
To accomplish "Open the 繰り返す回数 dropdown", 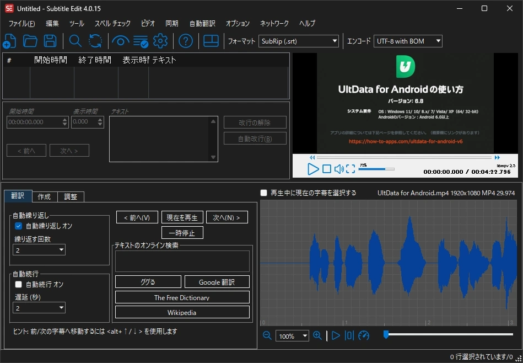I will pos(39,250).
